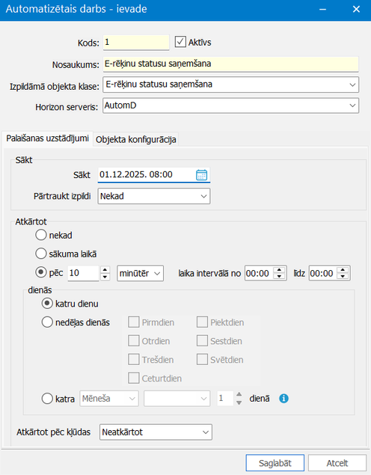
Task: Increase the pēc interval value
Action: click(x=105, y=269)
